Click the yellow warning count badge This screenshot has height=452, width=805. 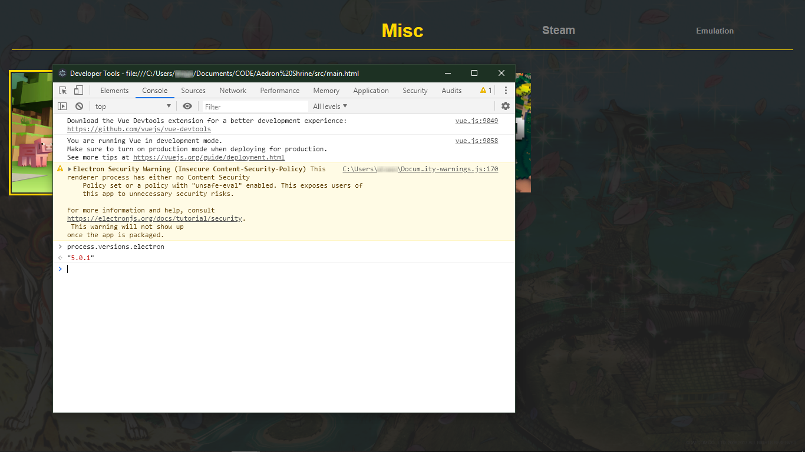tap(486, 90)
